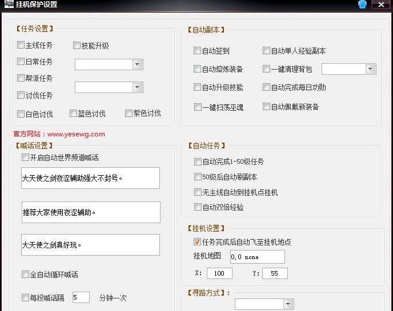Click the shout interval field showing 5
Viewport: 393px width, 311px height.
81,297
